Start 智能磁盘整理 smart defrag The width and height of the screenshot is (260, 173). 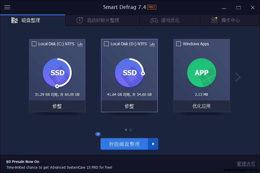(124, 144)
